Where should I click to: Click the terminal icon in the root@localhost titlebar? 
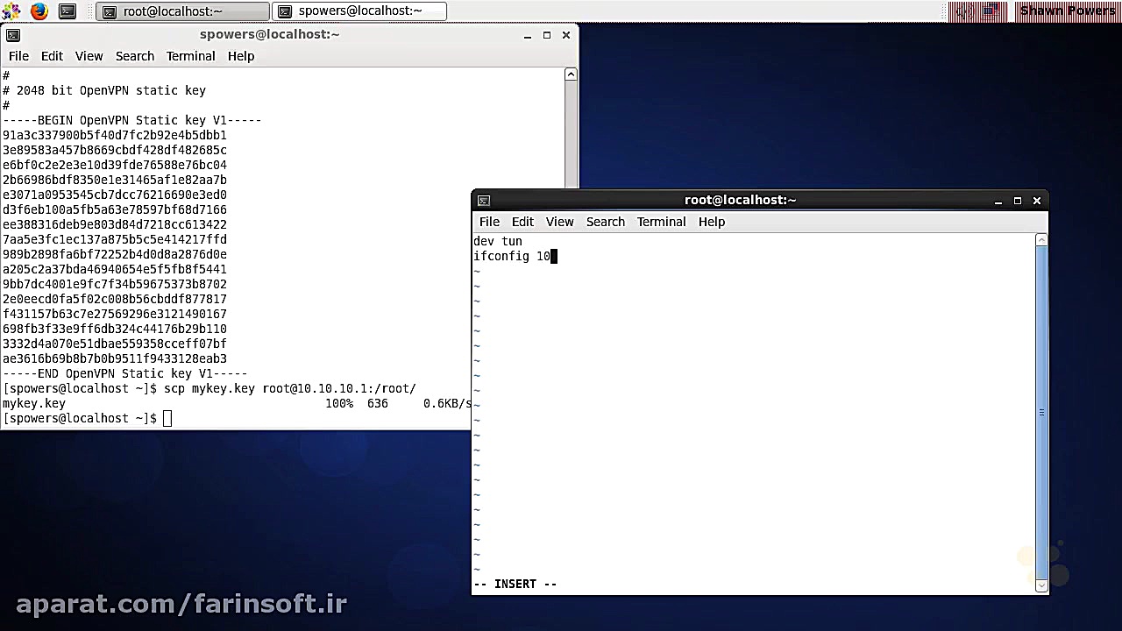pos(482,200)
